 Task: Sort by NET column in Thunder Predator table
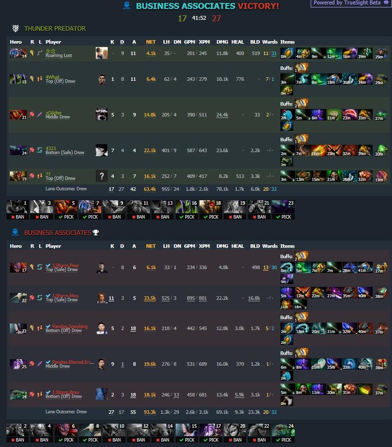pos(151,42)
